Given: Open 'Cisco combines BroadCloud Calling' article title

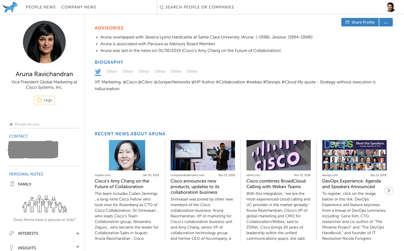Looking at the screenshot, I should pos(276,184).
